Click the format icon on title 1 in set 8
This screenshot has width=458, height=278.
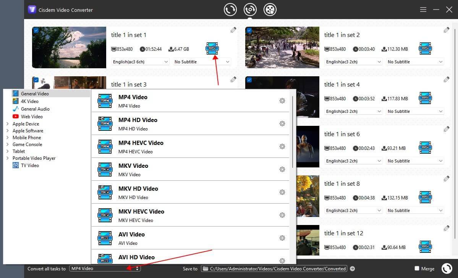pos(425,197)
